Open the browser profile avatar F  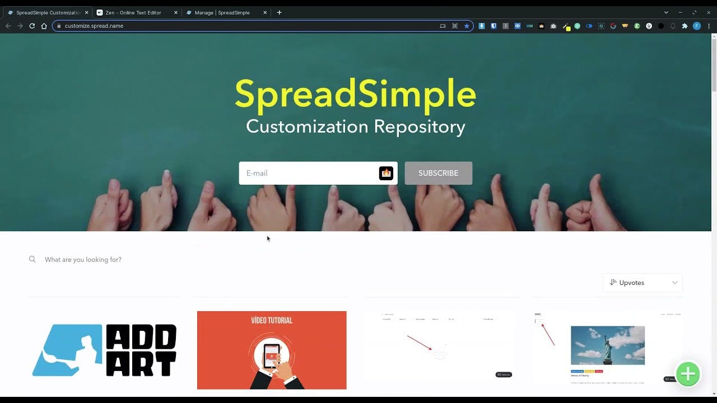coord(697,26)
